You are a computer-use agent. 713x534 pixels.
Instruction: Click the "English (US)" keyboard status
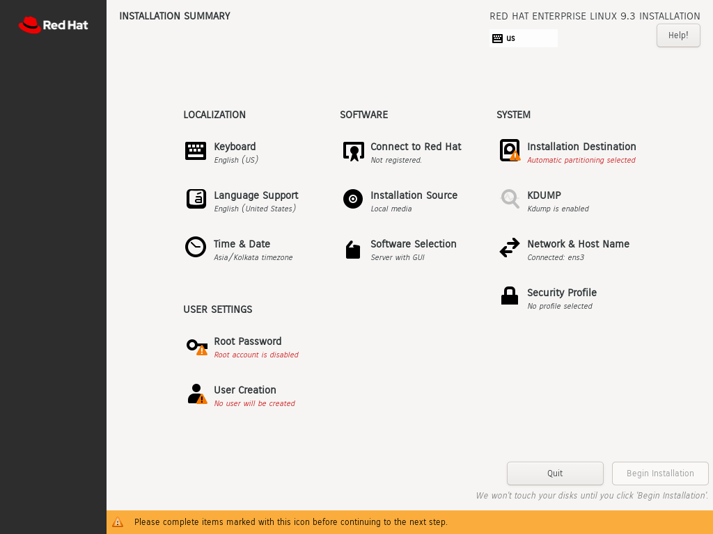[236, 160]
